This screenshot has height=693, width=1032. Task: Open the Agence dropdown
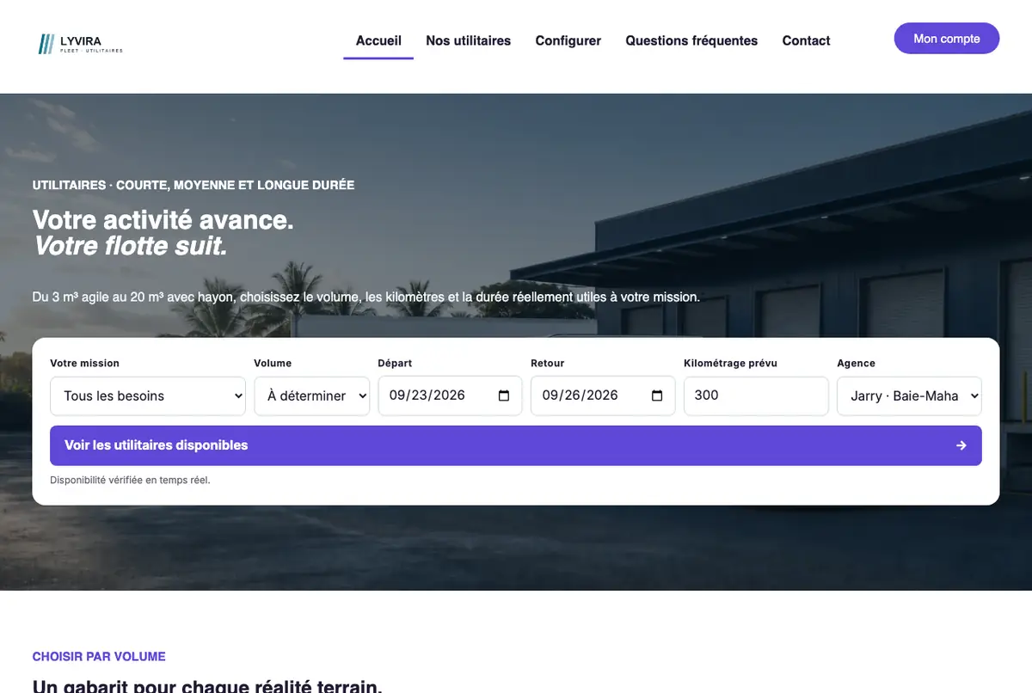click(909, 396)
